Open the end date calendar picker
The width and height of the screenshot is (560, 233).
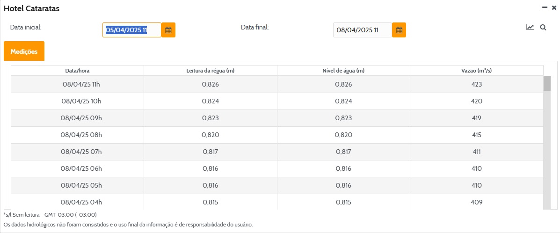(x=399, y=30)
